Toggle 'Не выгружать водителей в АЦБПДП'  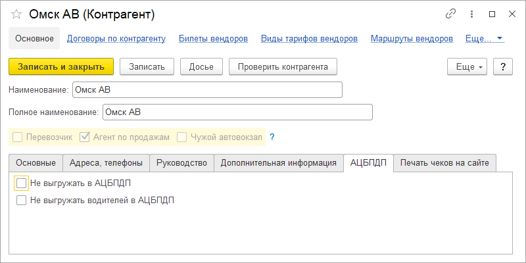[x=22, y=201]
